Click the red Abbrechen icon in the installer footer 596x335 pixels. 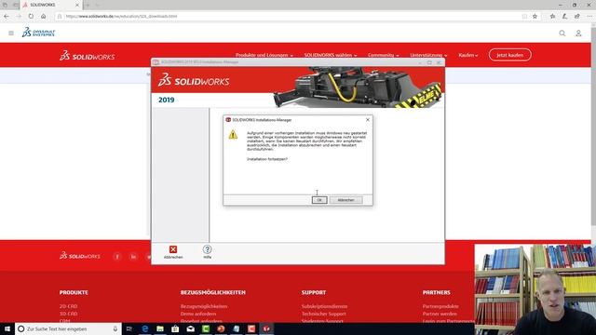click(x=173, y=249)
